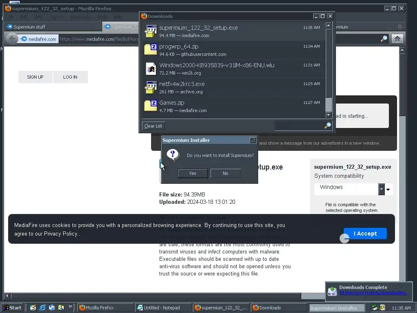Expand the quick launch overflow chevron
Viewport: 417px width, 313px height.
70,306
